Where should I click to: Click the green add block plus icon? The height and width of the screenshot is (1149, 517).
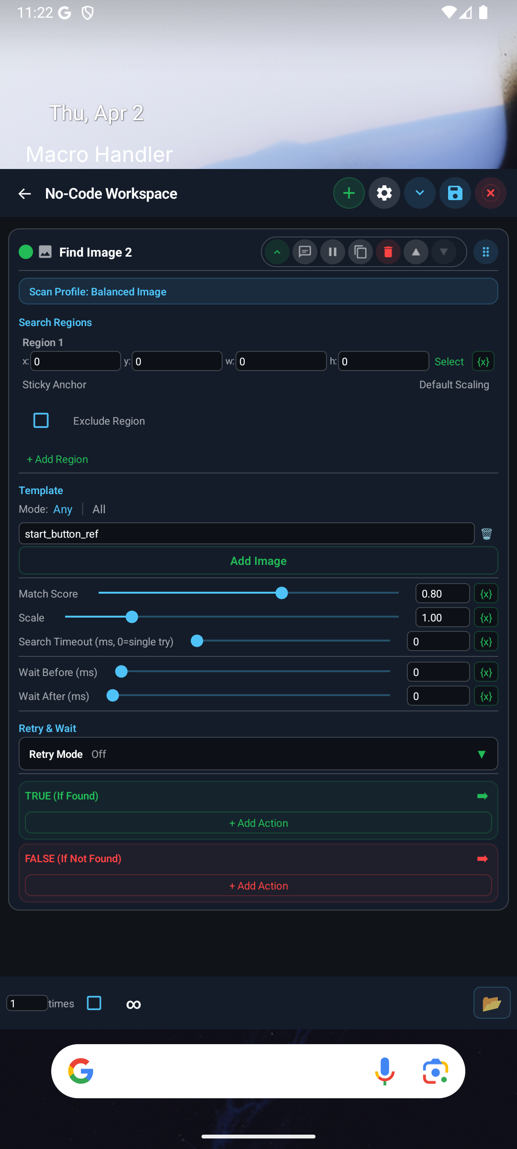point(348,193)
